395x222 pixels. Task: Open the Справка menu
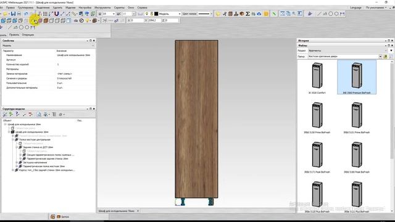[x=143, y=7]
